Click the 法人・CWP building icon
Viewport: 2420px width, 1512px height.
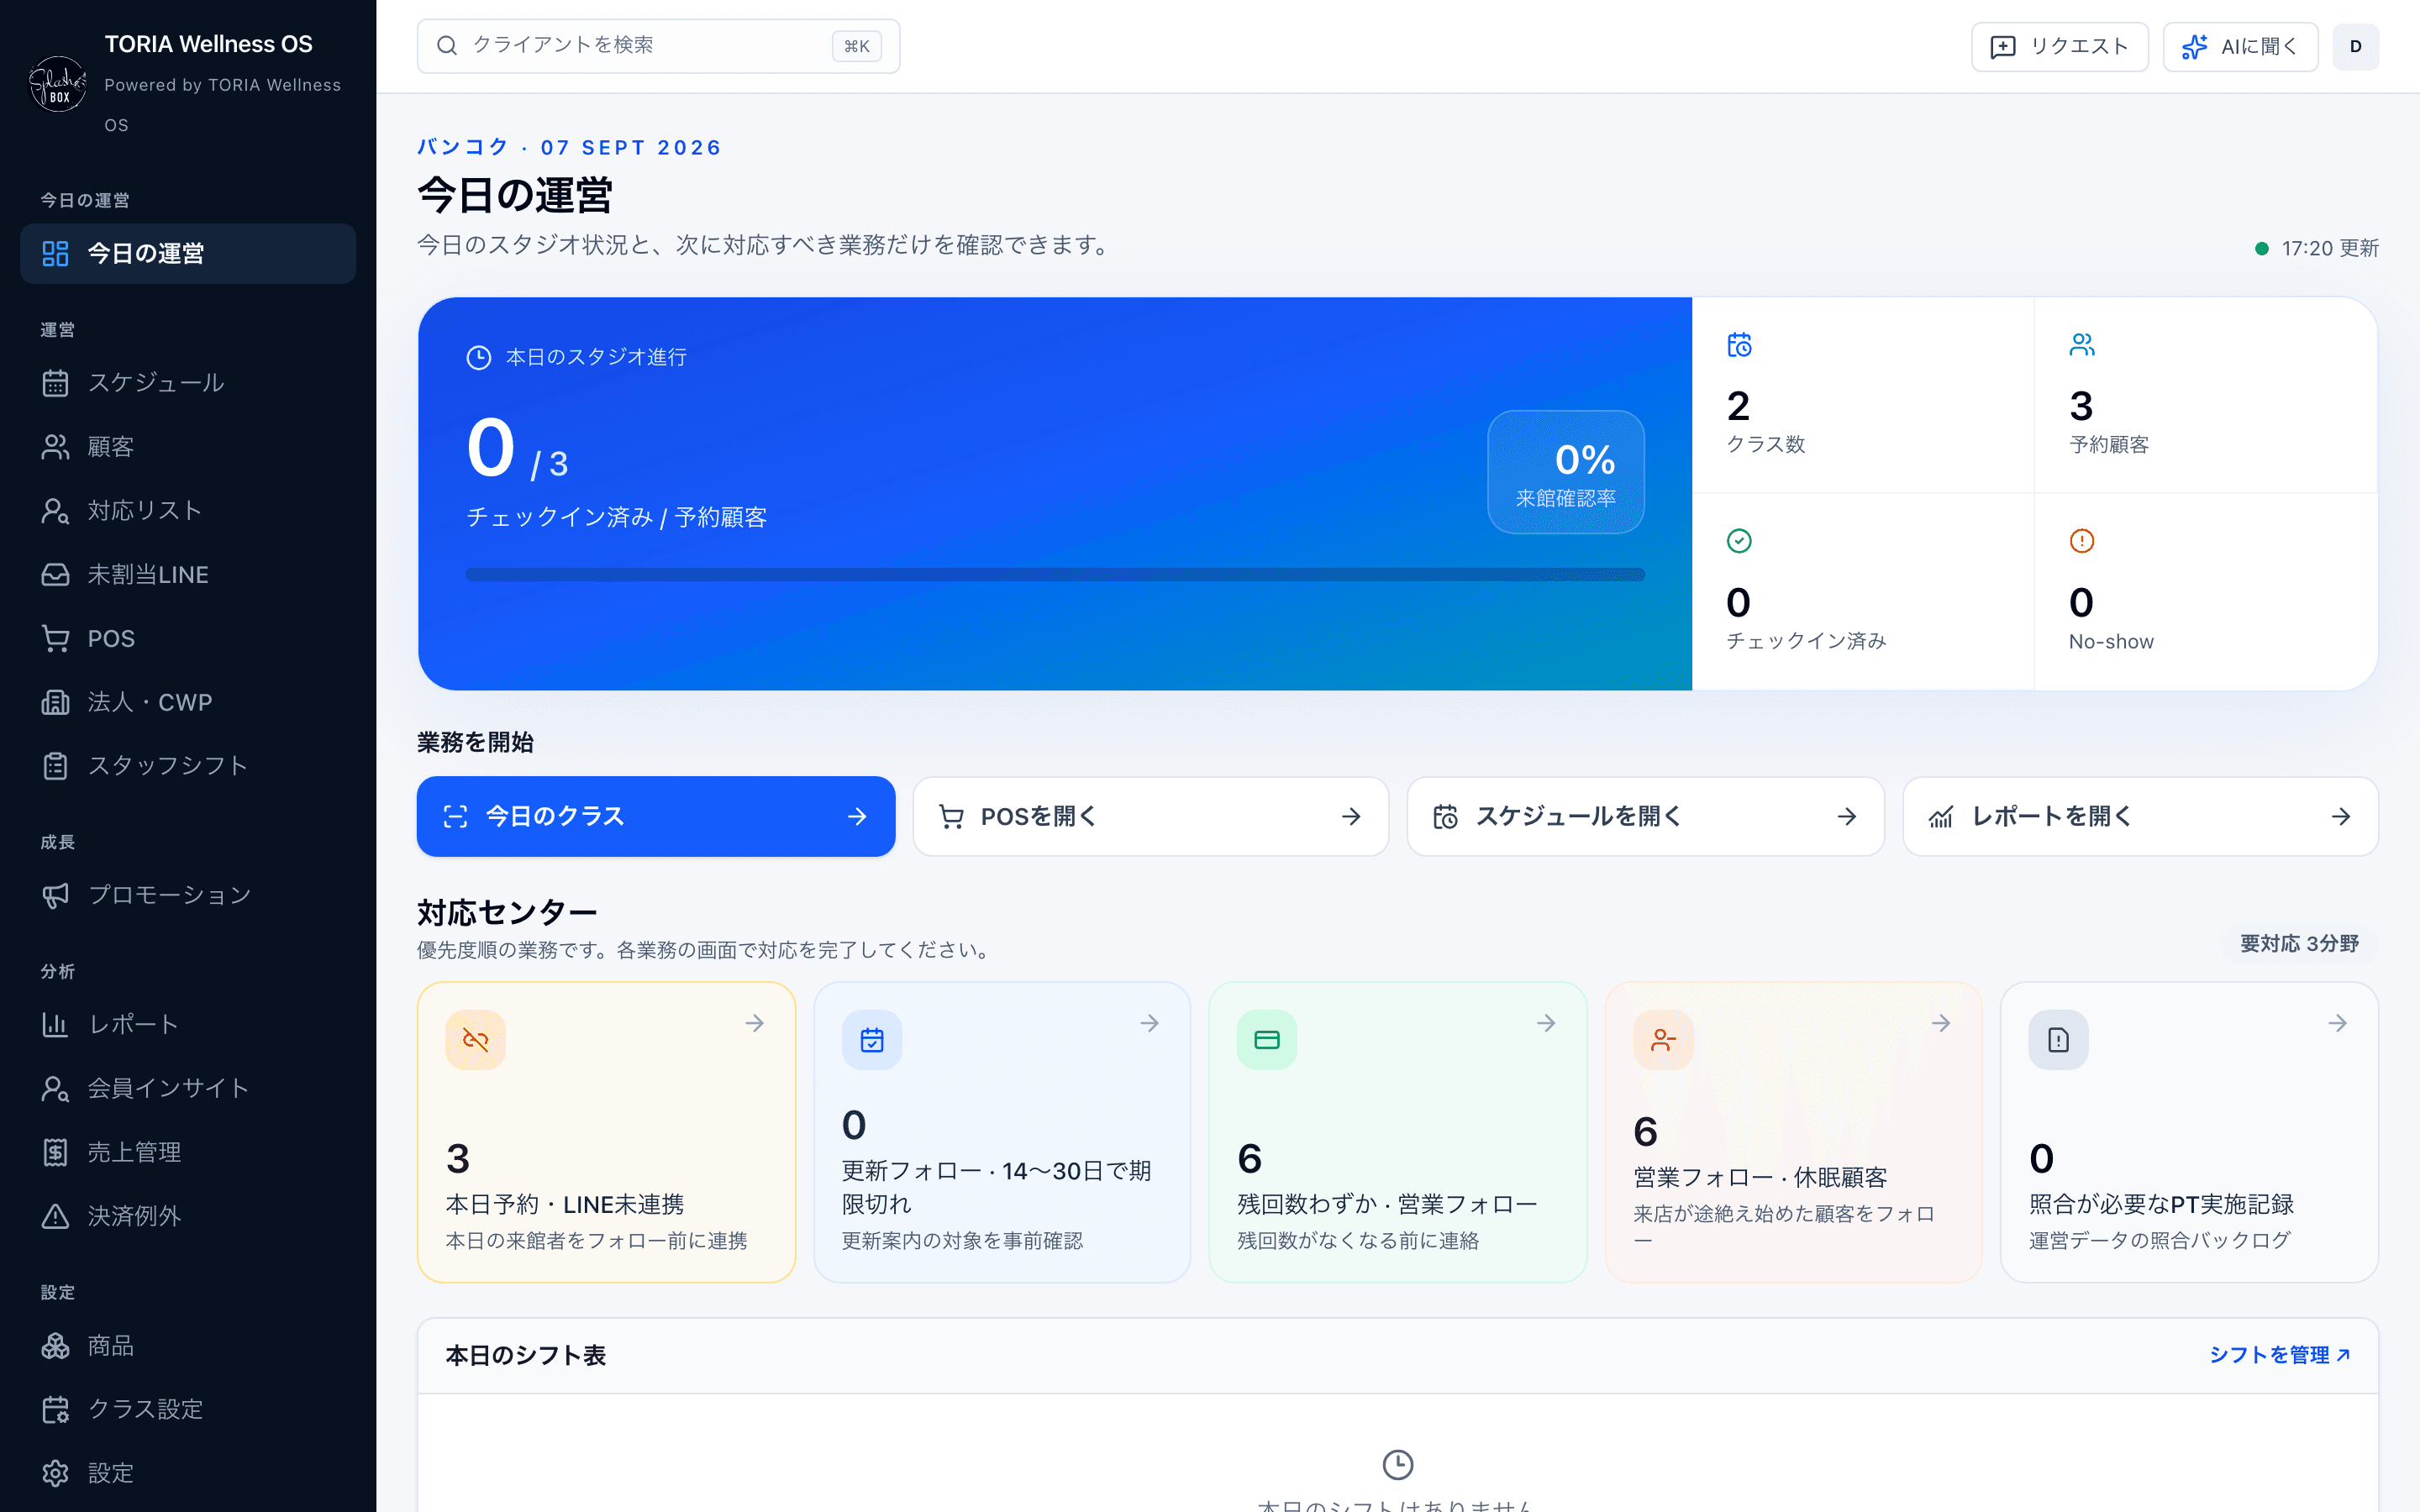(x=55, y=702)
